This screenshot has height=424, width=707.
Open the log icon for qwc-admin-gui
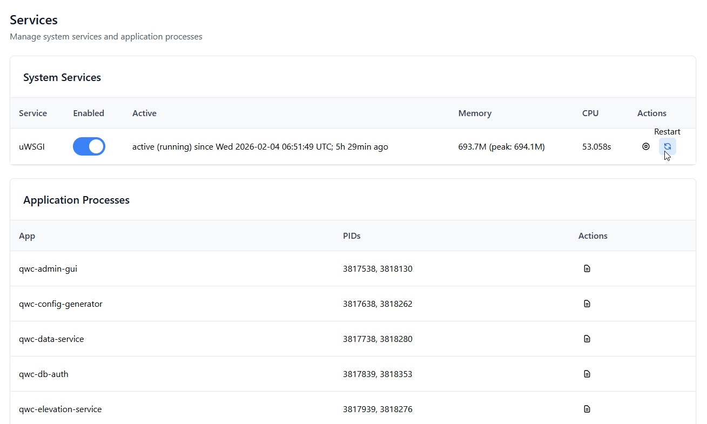[x=587, y=268]
